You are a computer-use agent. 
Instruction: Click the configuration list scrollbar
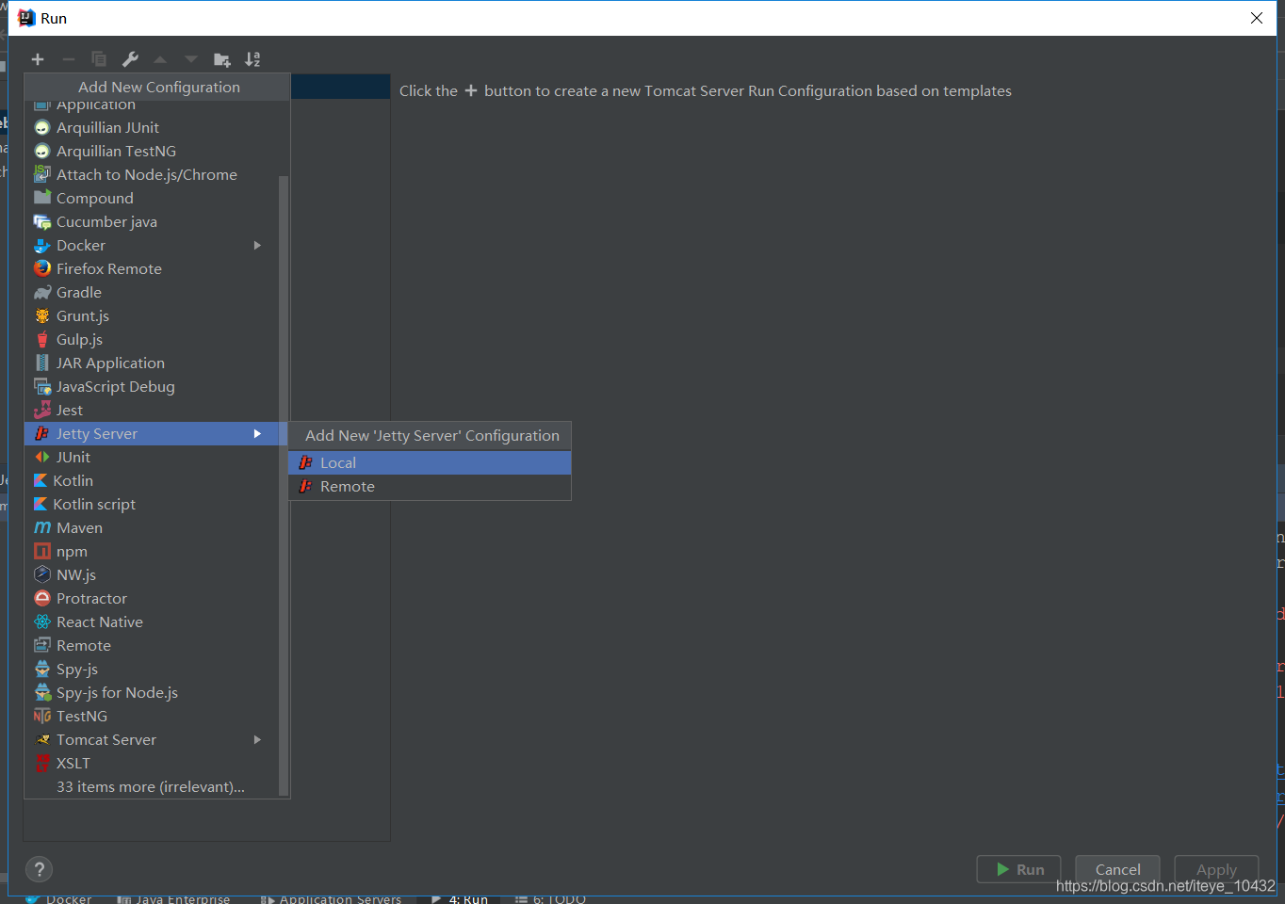click(284, 485)
